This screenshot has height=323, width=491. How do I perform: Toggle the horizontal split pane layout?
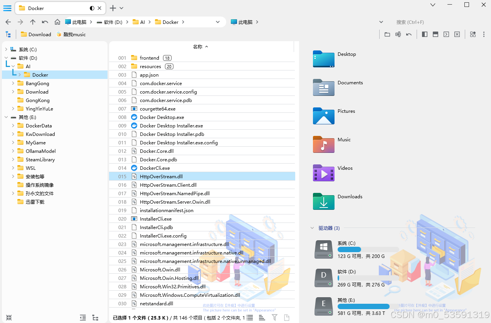[436, 34]
